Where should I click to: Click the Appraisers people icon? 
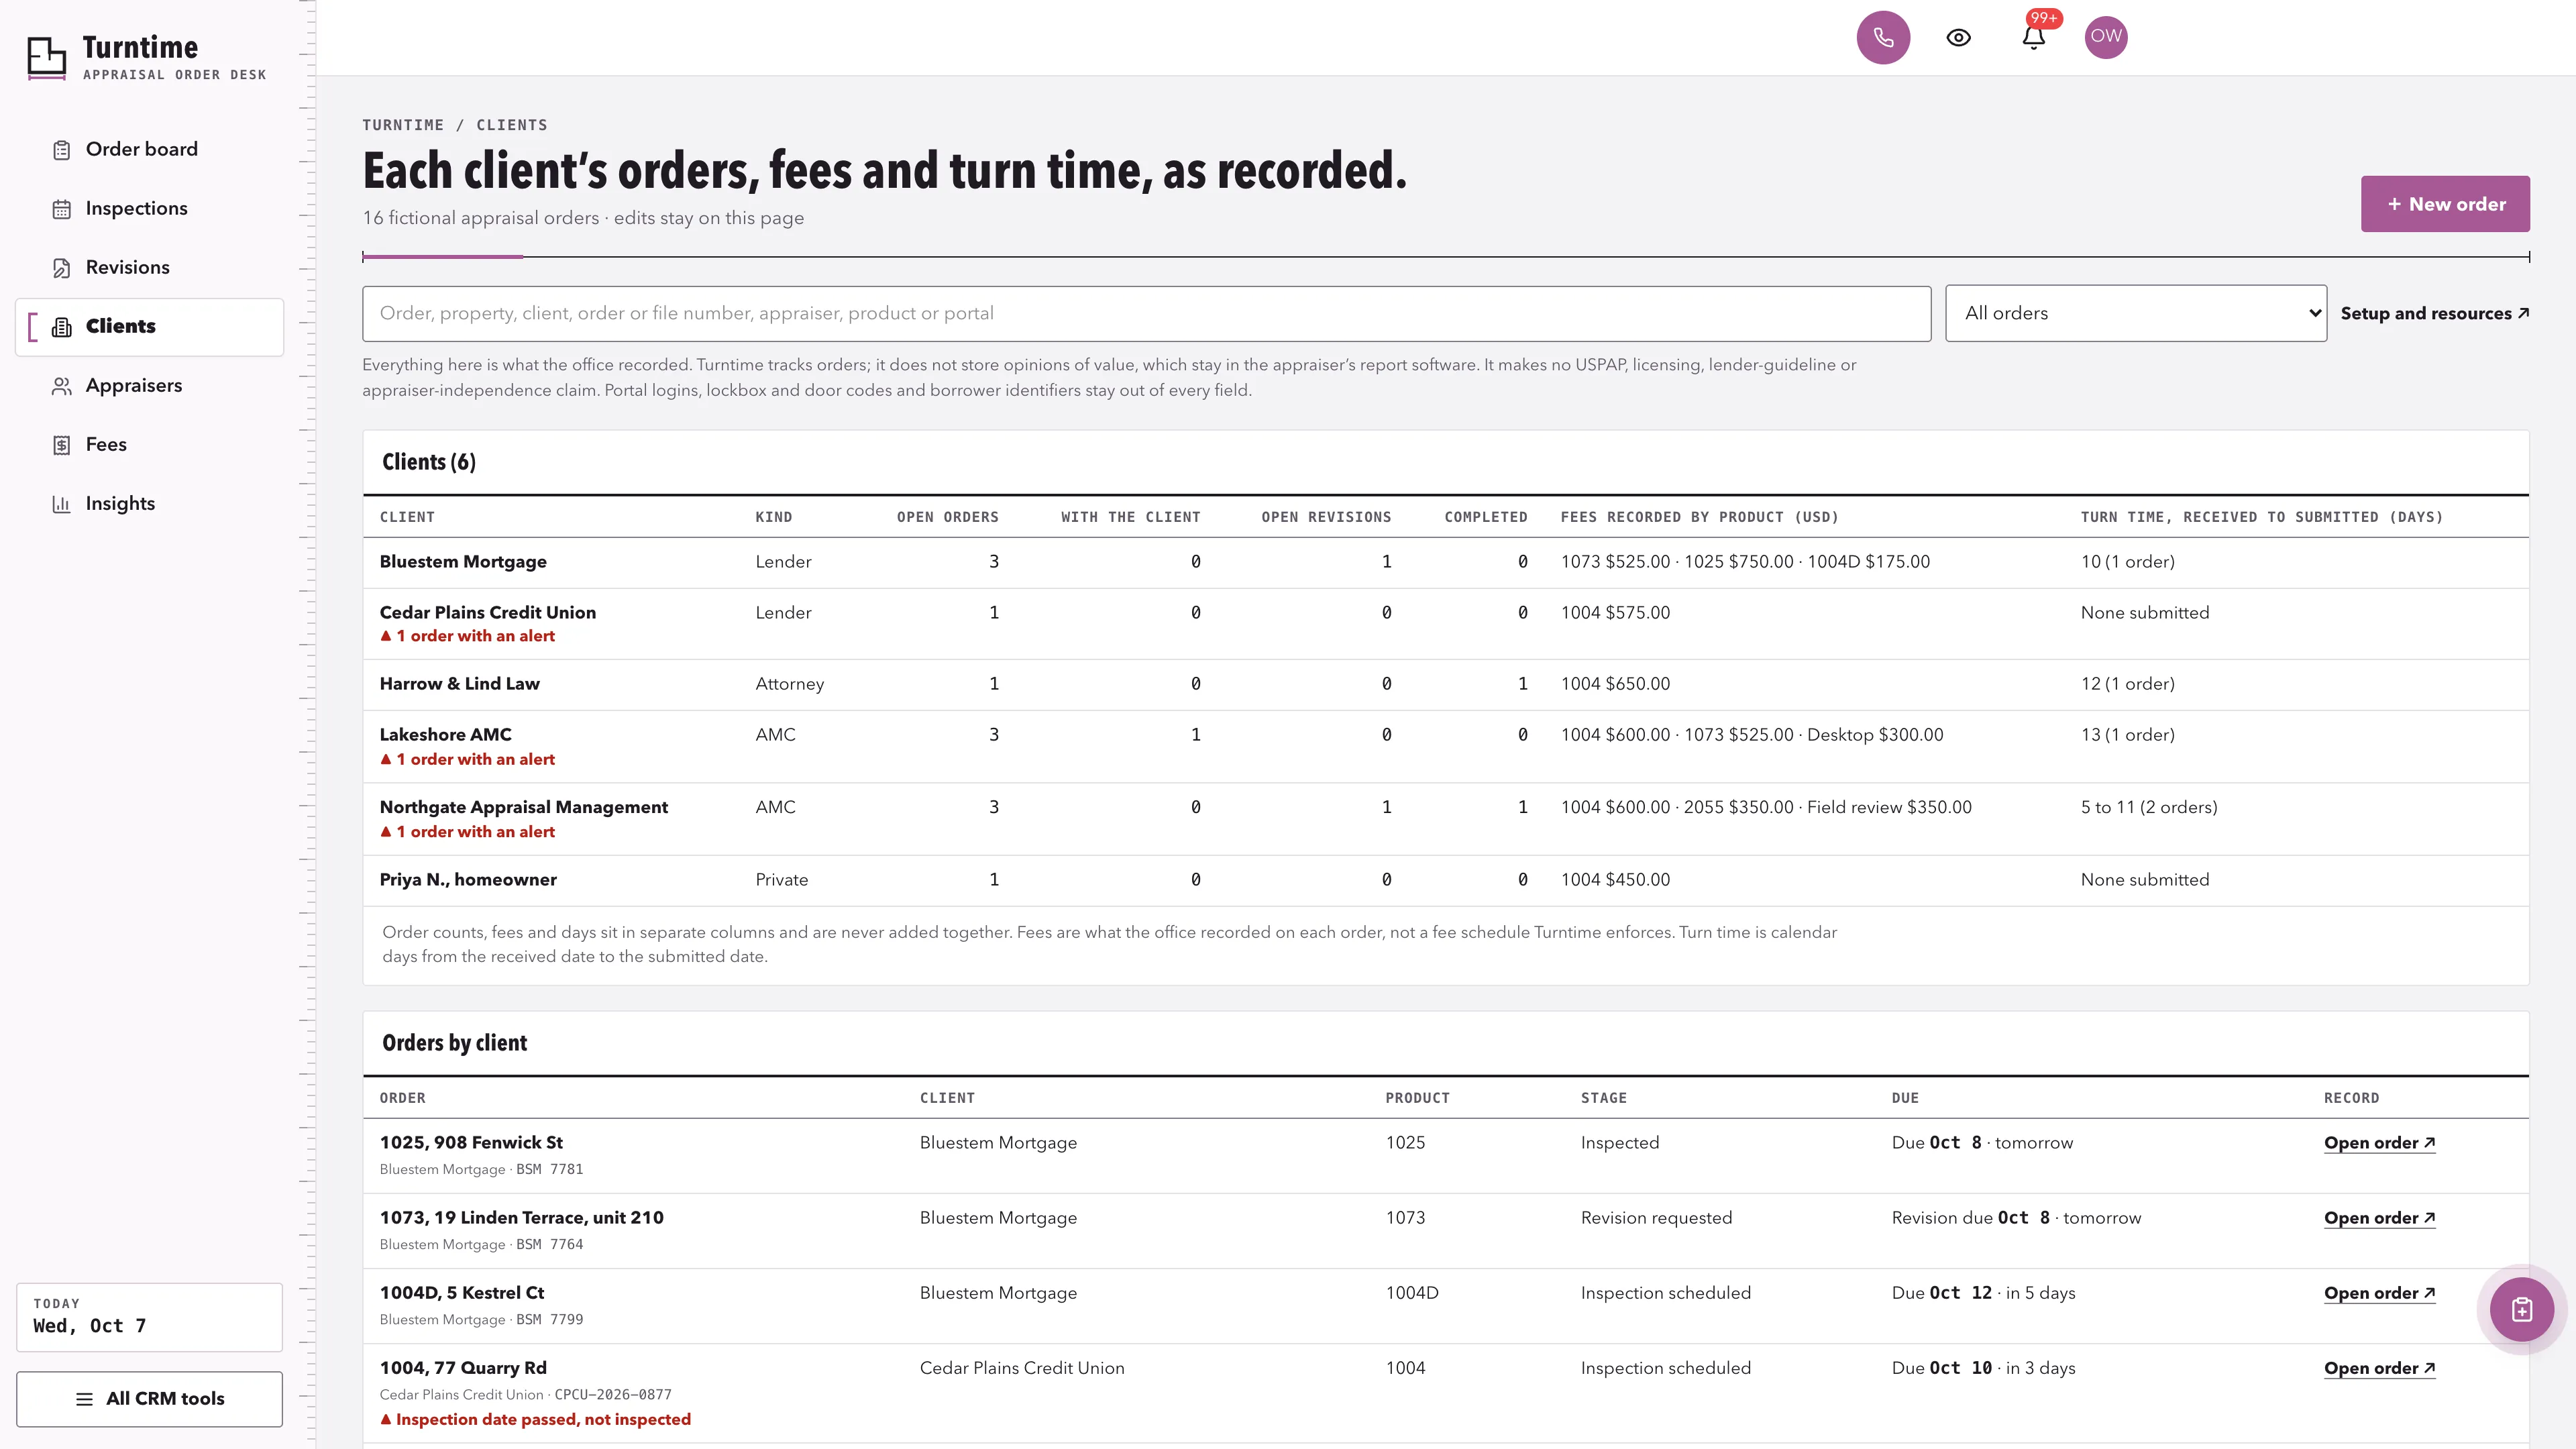62,386
